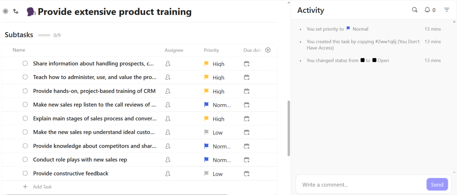
Task: Toggle status circle of Provide constructive feedback
Action: tap(25, 174)
